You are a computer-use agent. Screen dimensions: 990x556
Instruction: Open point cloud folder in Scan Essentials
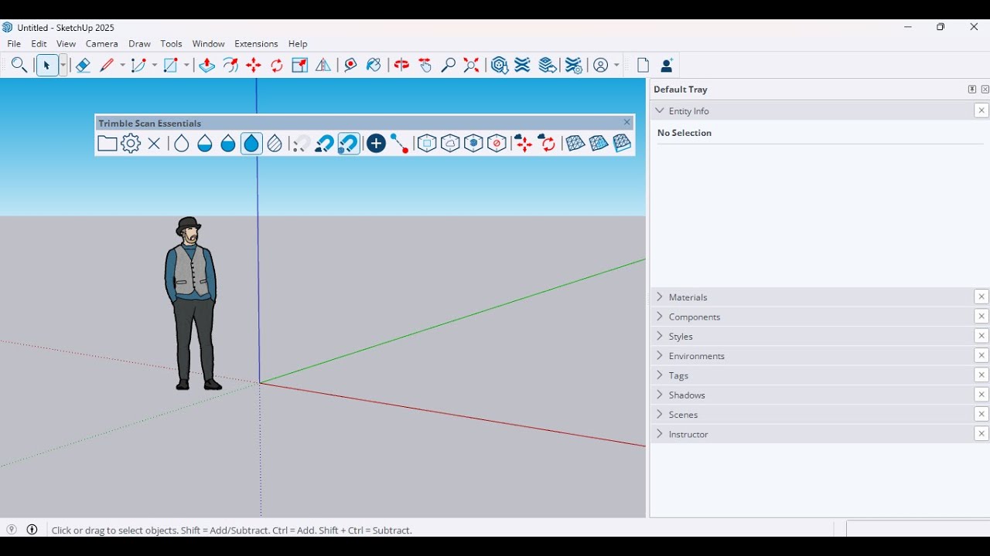(108, 144)
